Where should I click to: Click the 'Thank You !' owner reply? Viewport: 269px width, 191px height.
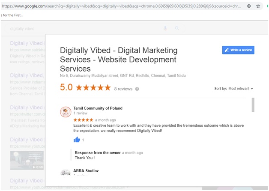click(84, 158)
